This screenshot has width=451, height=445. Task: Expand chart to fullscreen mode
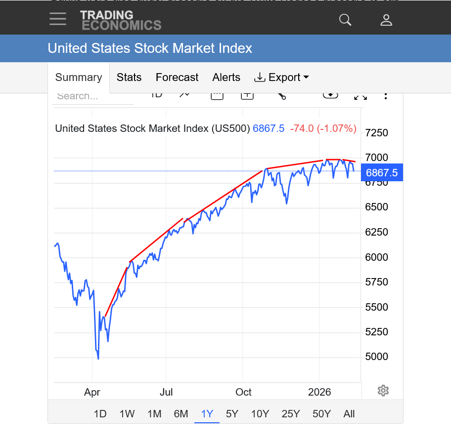pos(361,96)
